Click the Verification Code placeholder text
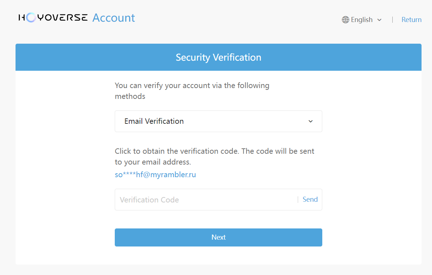Screen dimensions: 432x275 (149, 200)
